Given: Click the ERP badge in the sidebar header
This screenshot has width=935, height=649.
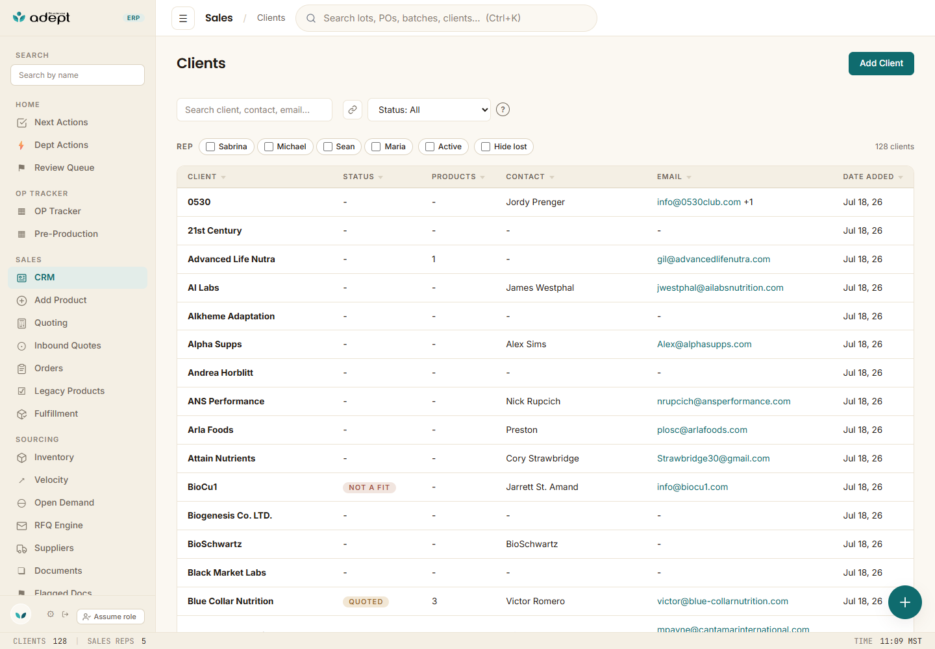Looking at the screenshot, I should coord(133,18).
